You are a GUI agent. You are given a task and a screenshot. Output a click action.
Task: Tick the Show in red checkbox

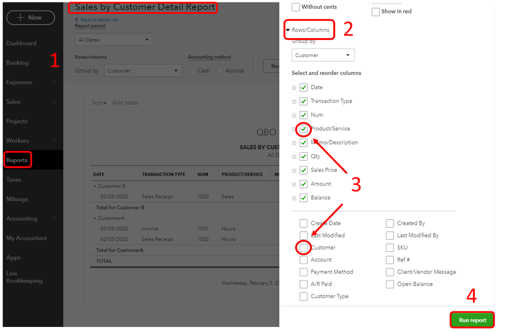376,12
